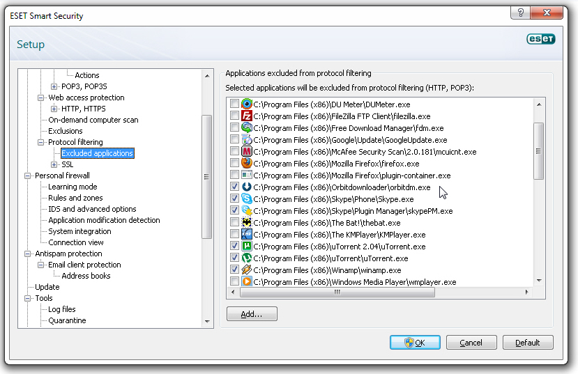Screen dimensions: 578x374
Task: Collapse the Tools tree node
Action: click(27, 299)
